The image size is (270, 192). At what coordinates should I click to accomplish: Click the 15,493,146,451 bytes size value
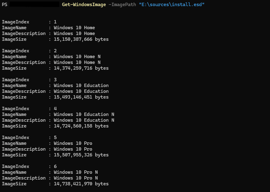pos(81,97)
